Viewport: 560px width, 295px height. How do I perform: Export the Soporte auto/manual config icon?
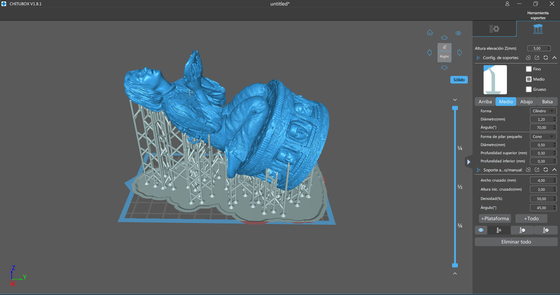pos(537,170)
